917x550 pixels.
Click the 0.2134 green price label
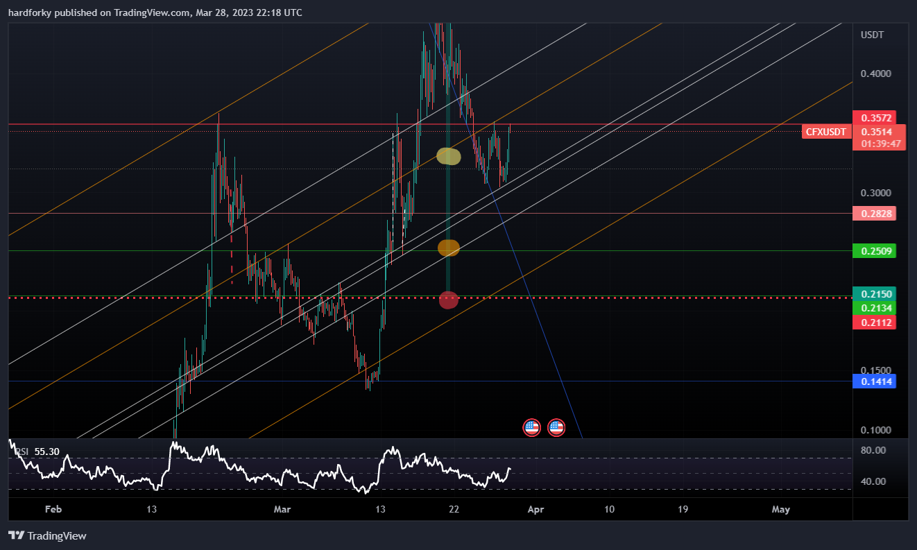pyautogui.click(x=874, y=307)
